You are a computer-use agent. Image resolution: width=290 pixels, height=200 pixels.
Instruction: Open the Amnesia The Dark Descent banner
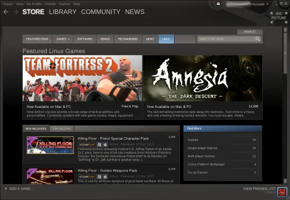coord(203,78)
